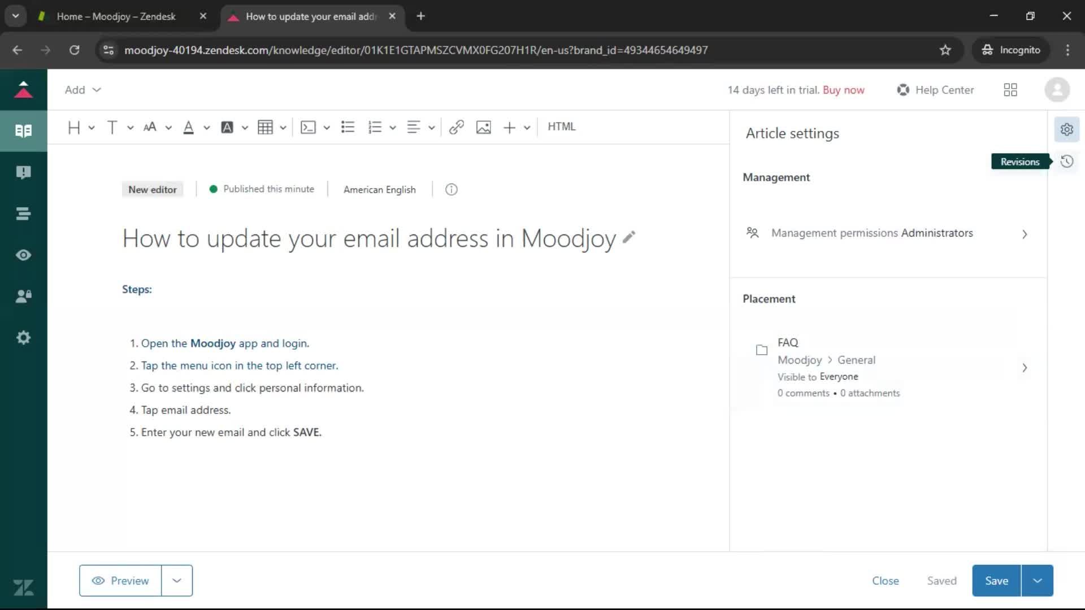
Task: Click the article info icon
Action: (451, 190)
